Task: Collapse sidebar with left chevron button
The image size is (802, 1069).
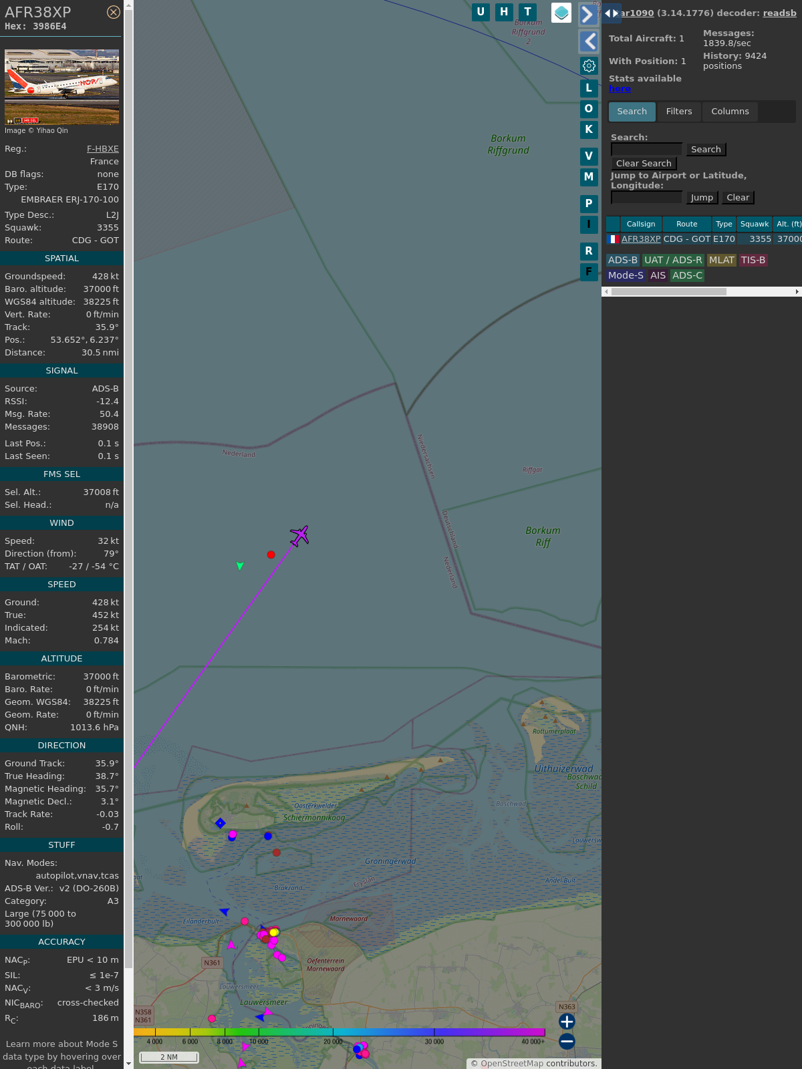Action: click(588, 41)
